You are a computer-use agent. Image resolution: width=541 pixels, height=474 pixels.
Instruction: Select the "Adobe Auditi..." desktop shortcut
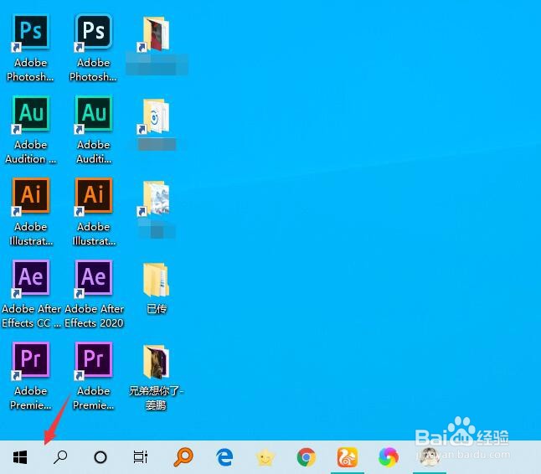(x=94, y=130)
